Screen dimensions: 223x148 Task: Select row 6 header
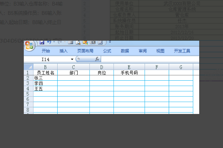[29, 99]
